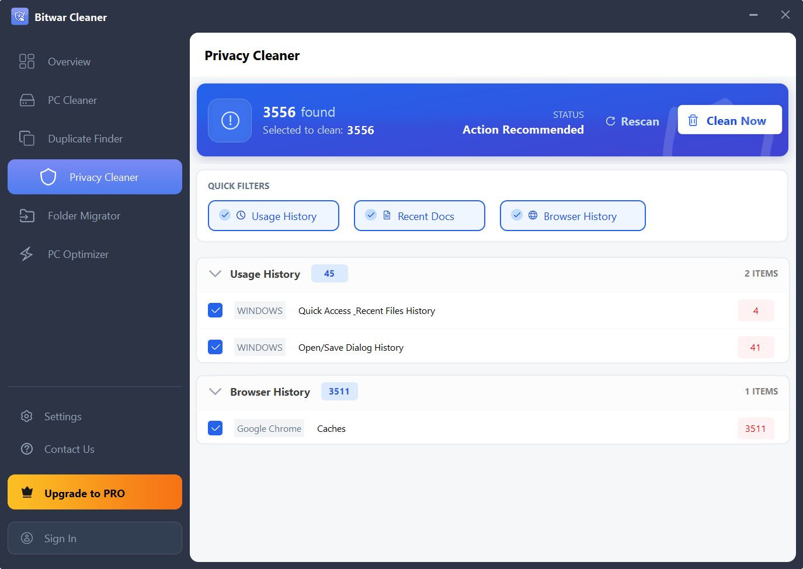Open Overview via its grid icon

tap(27, 61)
